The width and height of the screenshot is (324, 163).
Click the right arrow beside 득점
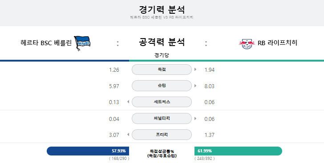pyautogui.click(x=195, y=70)
